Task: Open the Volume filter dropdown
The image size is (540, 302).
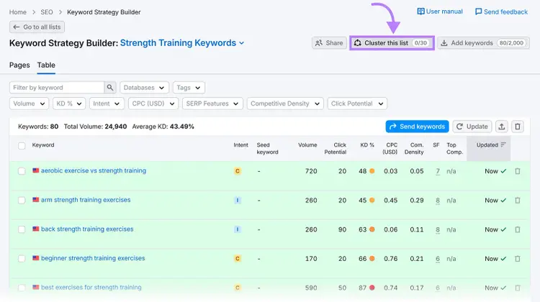Action: point(29,104)
